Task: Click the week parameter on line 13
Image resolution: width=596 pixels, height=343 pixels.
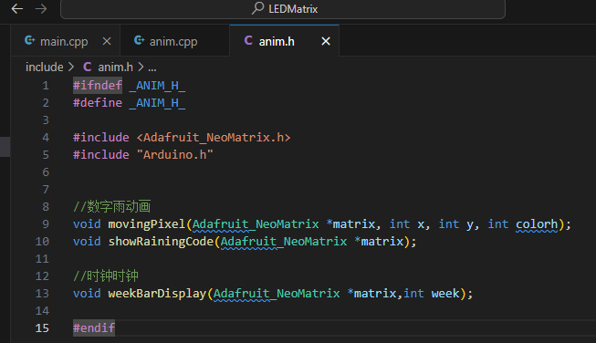Action: pyautogui.click(x=445, y=294)
